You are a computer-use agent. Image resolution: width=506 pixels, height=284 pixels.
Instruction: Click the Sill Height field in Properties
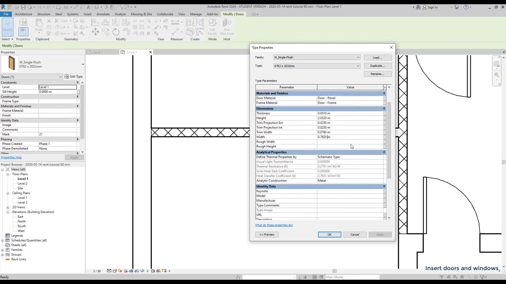tap(58, 92)
